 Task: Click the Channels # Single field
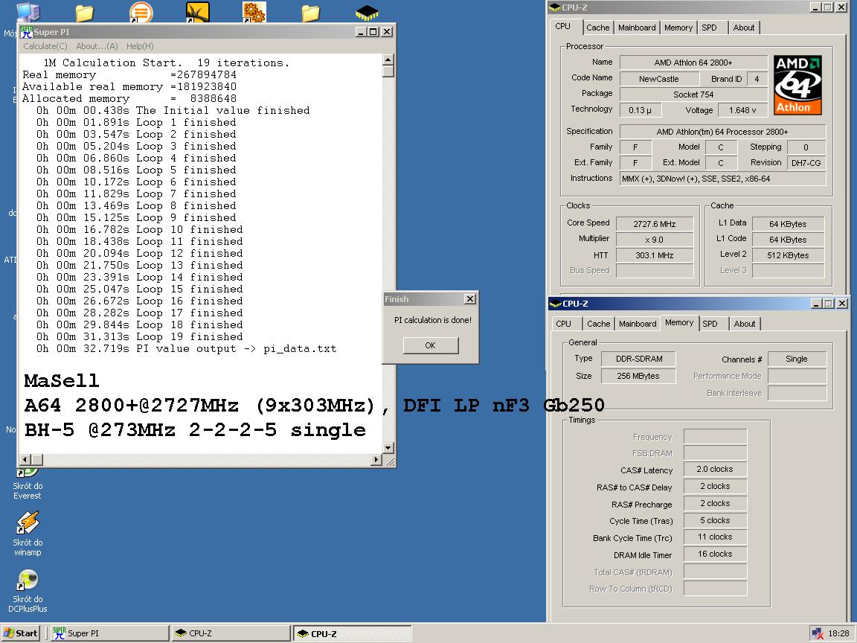[797, 359]
